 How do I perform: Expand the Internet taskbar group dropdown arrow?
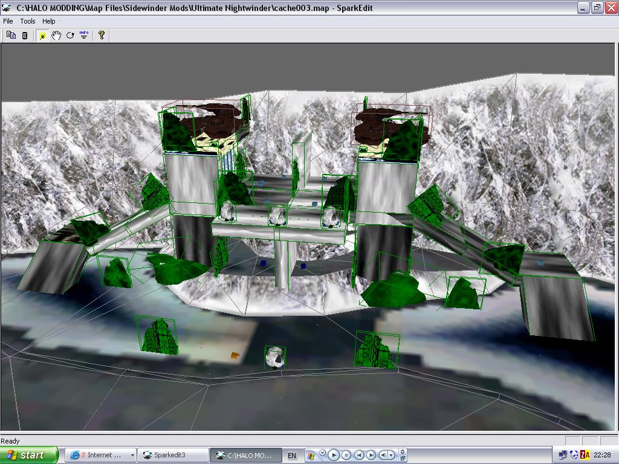coord(132,456)
